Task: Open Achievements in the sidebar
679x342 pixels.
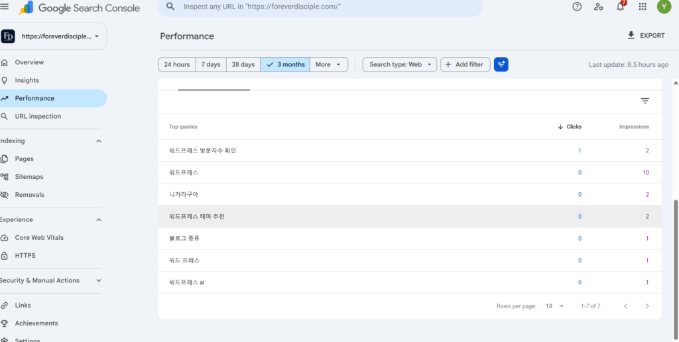Action: coord(36,323)
